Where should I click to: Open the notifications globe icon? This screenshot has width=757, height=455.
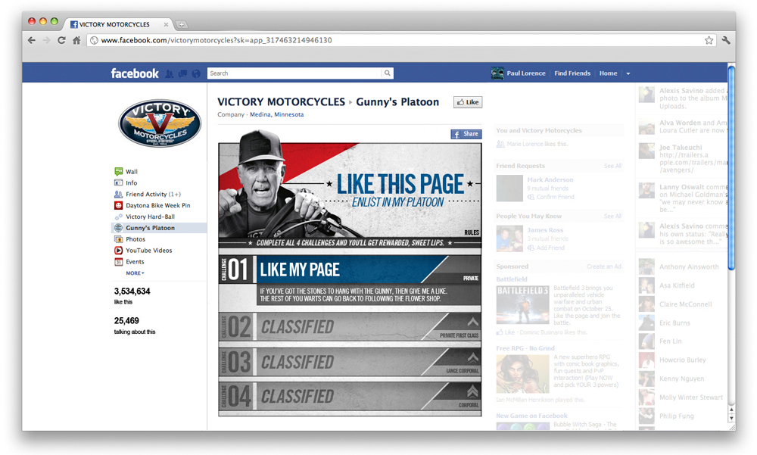(195, 73)
